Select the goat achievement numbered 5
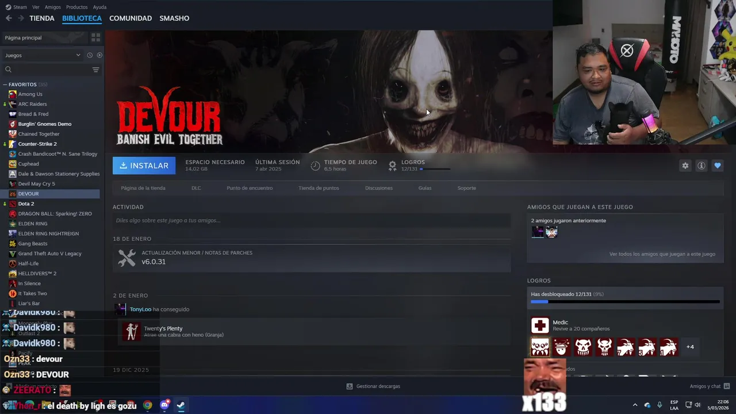This screenshot has width=736, height=414. coord(647,347)
